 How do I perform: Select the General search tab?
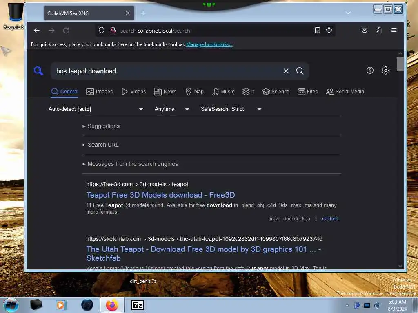65,92
